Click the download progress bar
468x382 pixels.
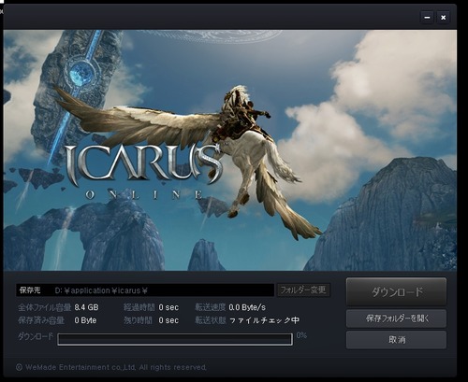[x=175, y=339]
